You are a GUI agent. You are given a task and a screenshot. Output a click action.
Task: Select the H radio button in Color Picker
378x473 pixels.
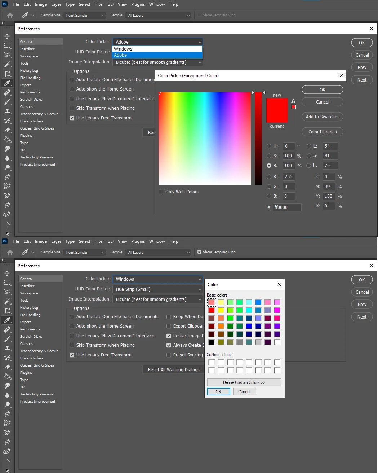tap(269, 146)
